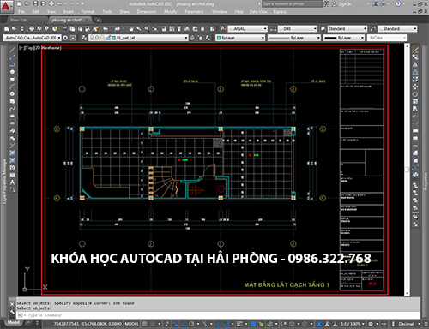The height and width of the screenshot is (329, 429).
Task: Open the ByLayer lineweight dropdown
Action: click(344, 38)
